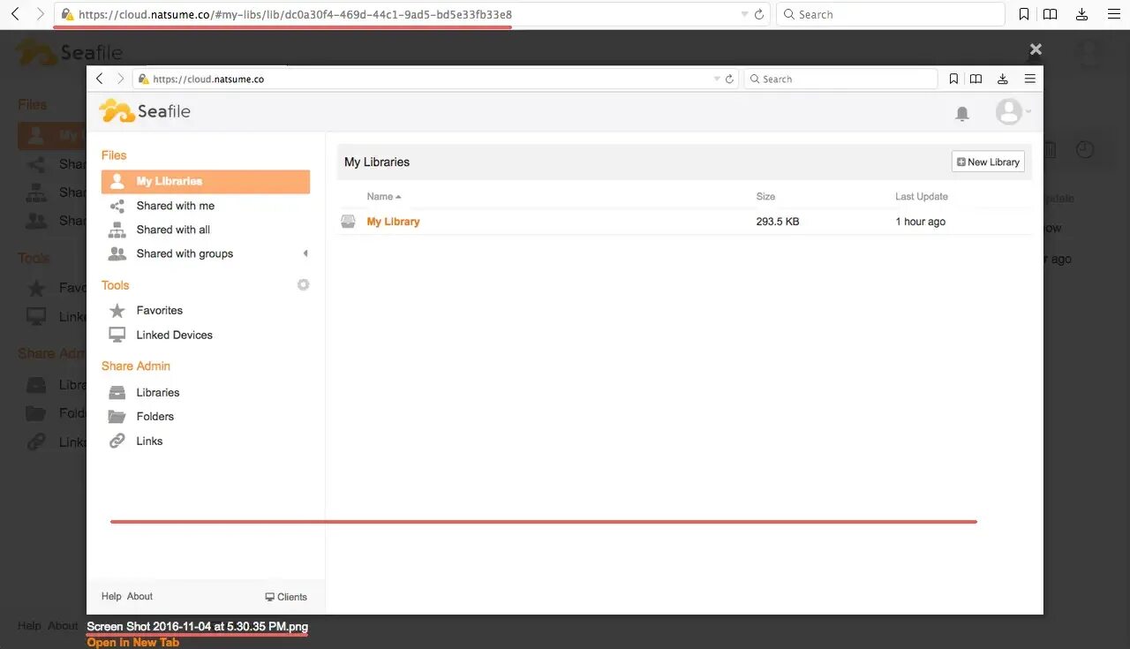Click the forward arrow inside the preview image
This screenshot has height=649, width=1130.
121,79
